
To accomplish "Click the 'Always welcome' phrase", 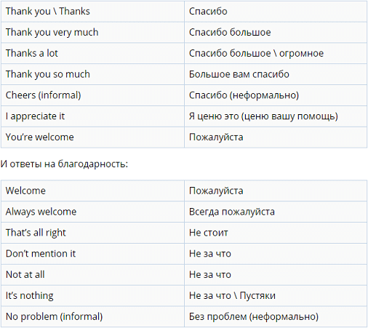I will coord(41,212).
